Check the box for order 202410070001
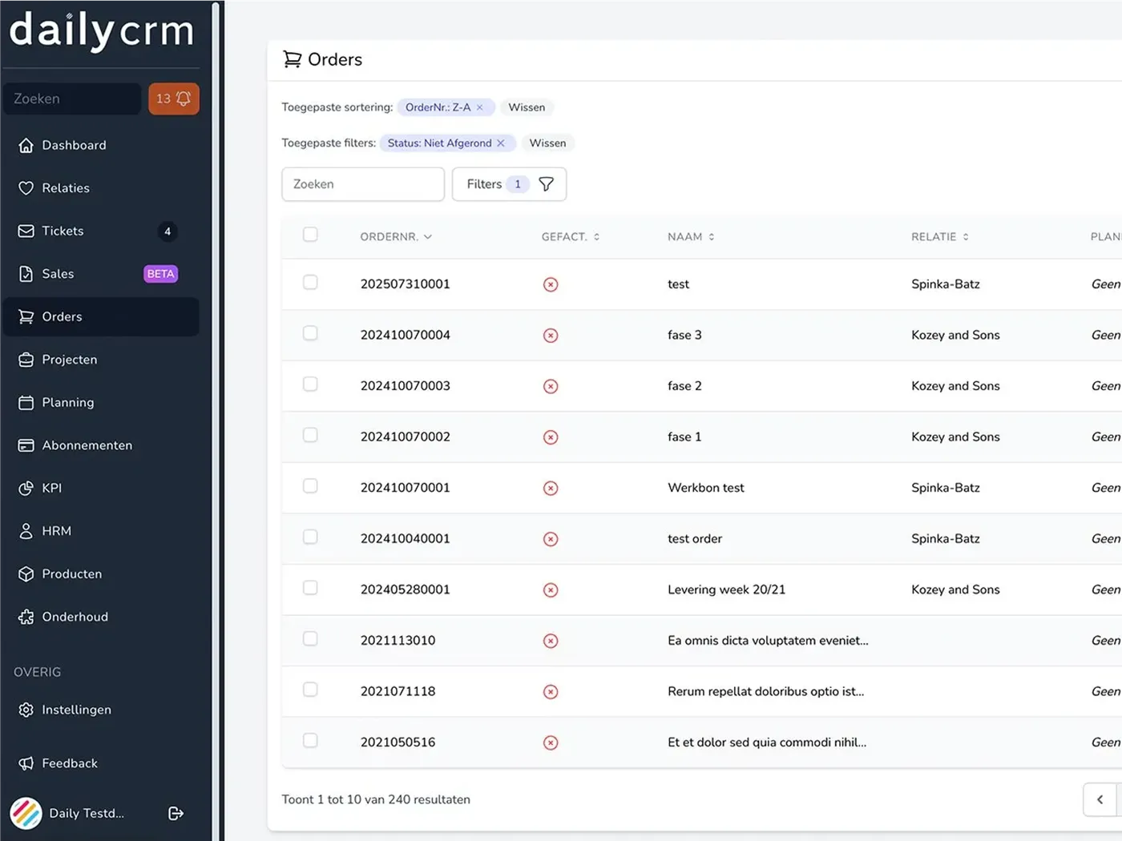1122x841 pixels. coord(310,485)
